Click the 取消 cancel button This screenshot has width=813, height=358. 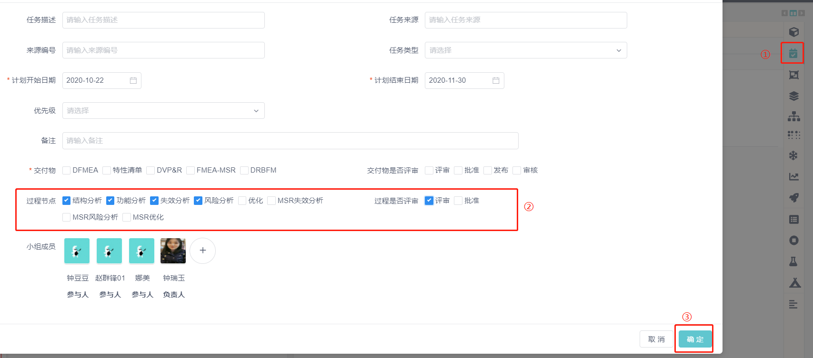[x=656, y=339]
